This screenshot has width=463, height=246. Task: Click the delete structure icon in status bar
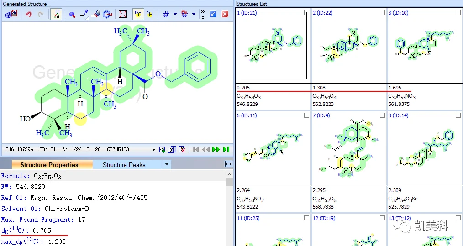click(x=182, y=149)
